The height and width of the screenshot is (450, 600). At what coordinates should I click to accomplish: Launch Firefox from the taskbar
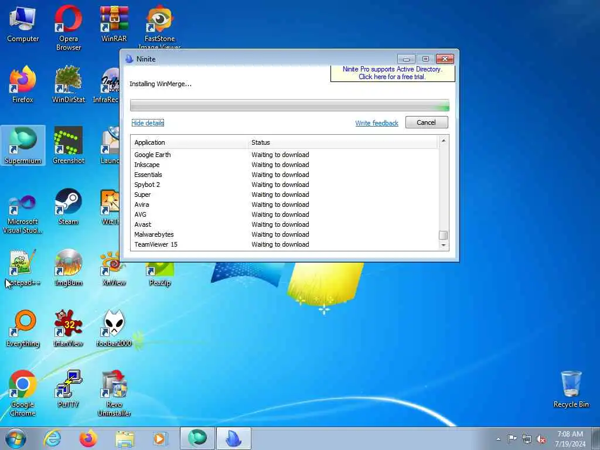(88, 438)
